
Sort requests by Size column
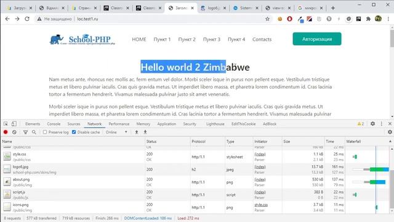303,141
